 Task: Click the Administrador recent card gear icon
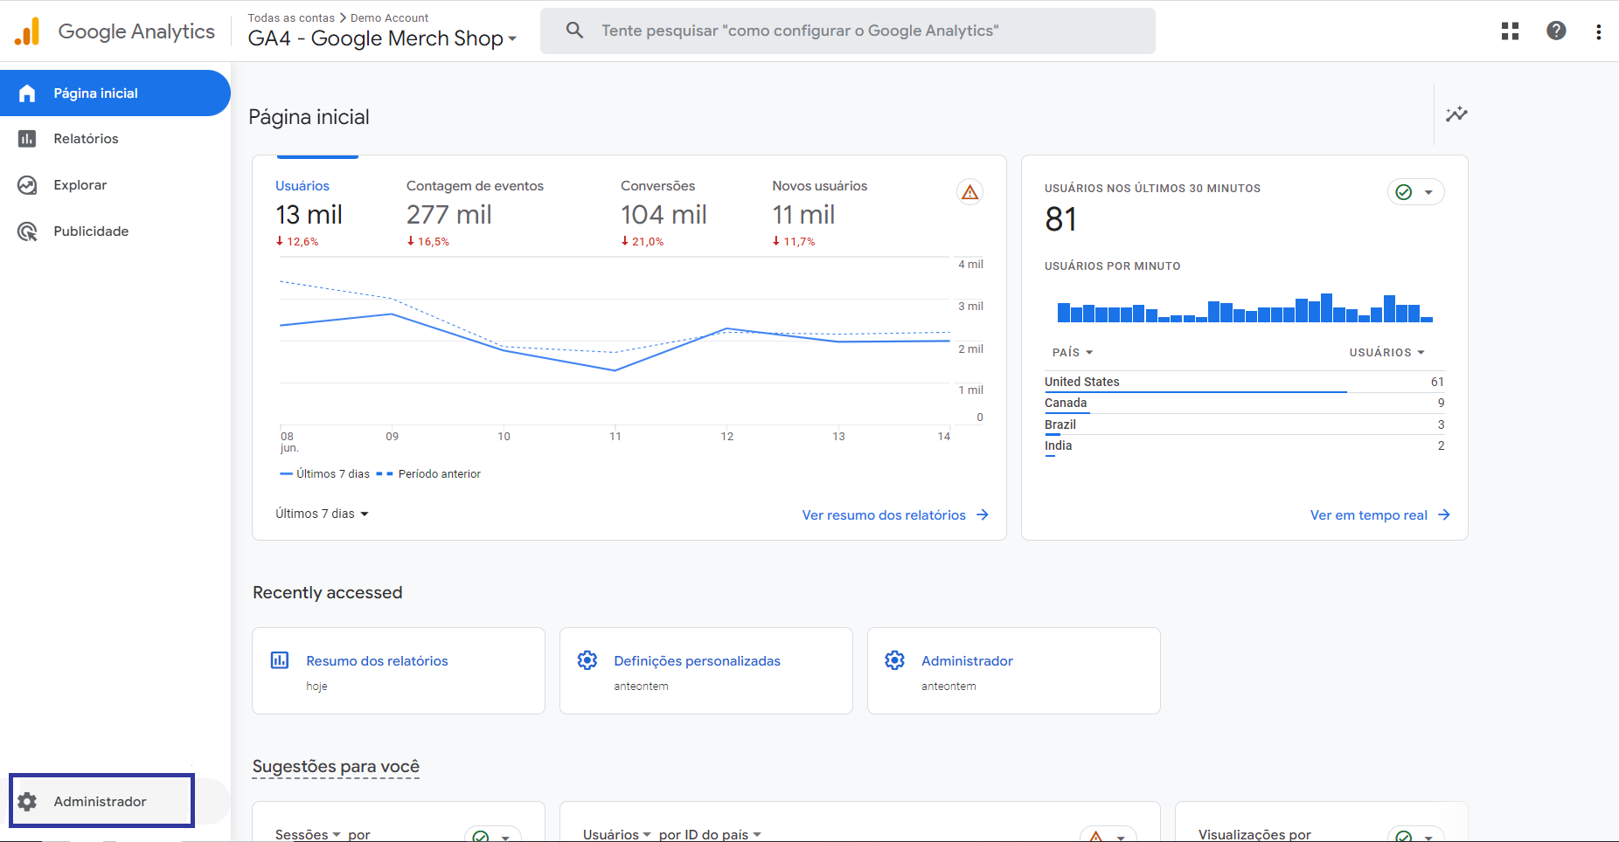click(894, 660)
